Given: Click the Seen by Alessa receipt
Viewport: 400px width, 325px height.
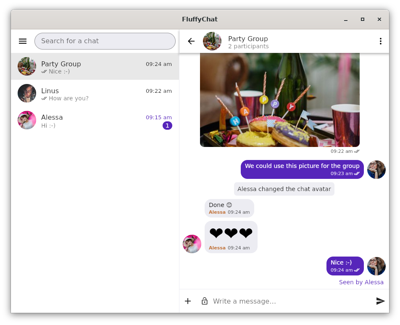Looking at the screenshot, I should click(x=361, y=282).
